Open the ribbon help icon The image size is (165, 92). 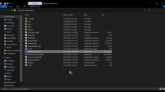click(x=164, y=6)
